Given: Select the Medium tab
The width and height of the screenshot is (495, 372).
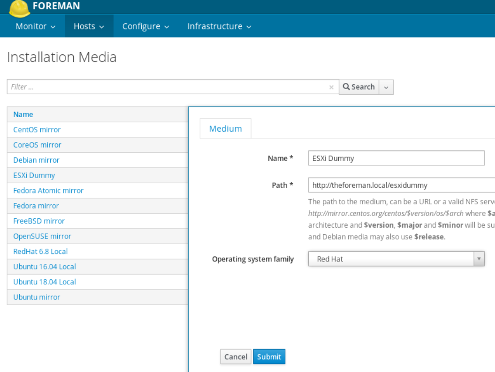Looking at the screenshot, I should pos(225,128).
